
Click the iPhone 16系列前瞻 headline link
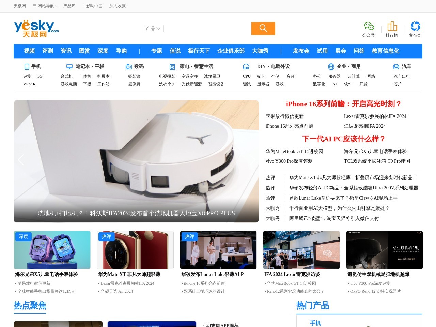coord(343,104)
